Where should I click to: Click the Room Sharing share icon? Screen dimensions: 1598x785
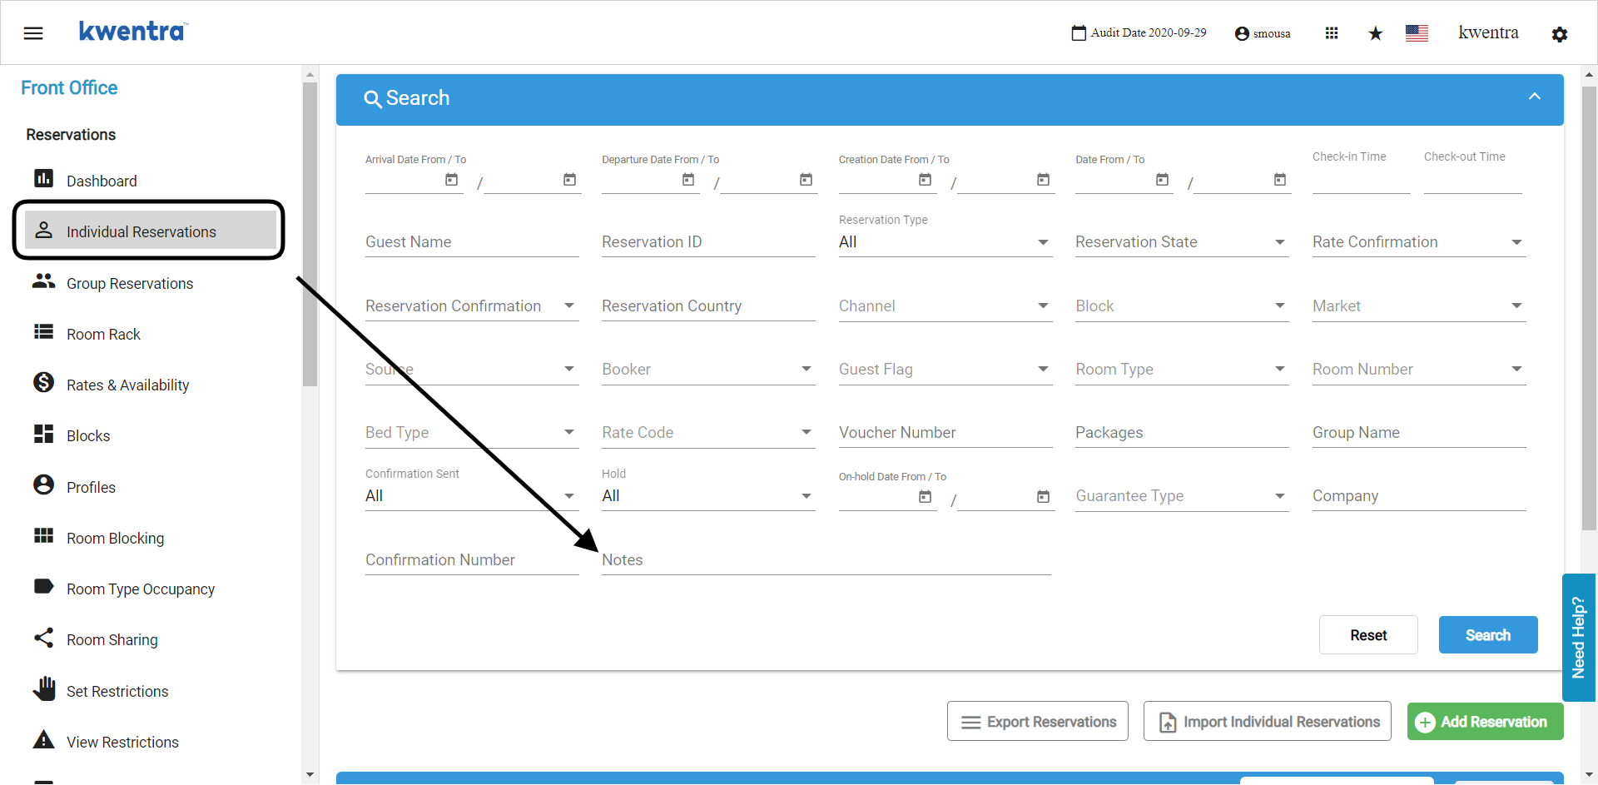point(43,638)
